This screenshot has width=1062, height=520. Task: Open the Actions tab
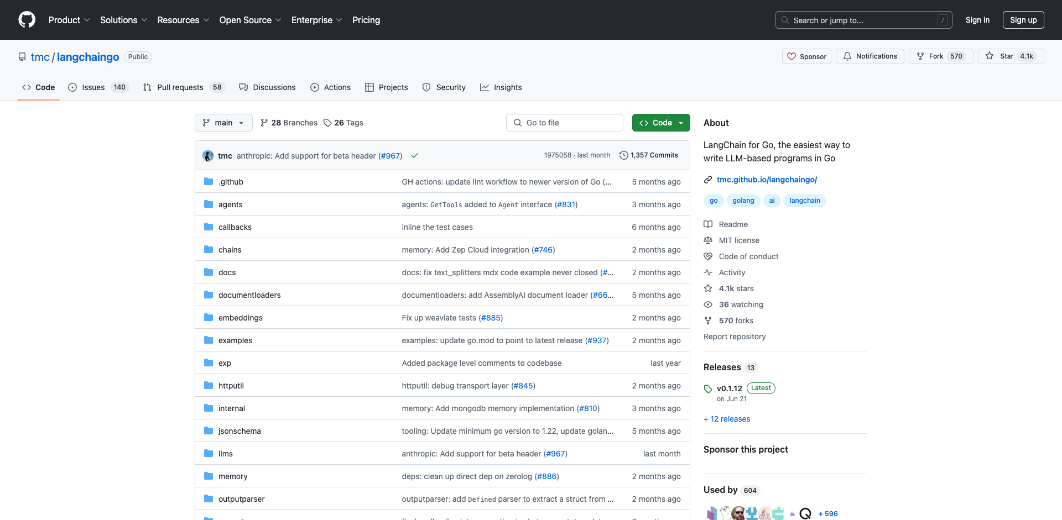pyautogui.click(x=331, y=87)
